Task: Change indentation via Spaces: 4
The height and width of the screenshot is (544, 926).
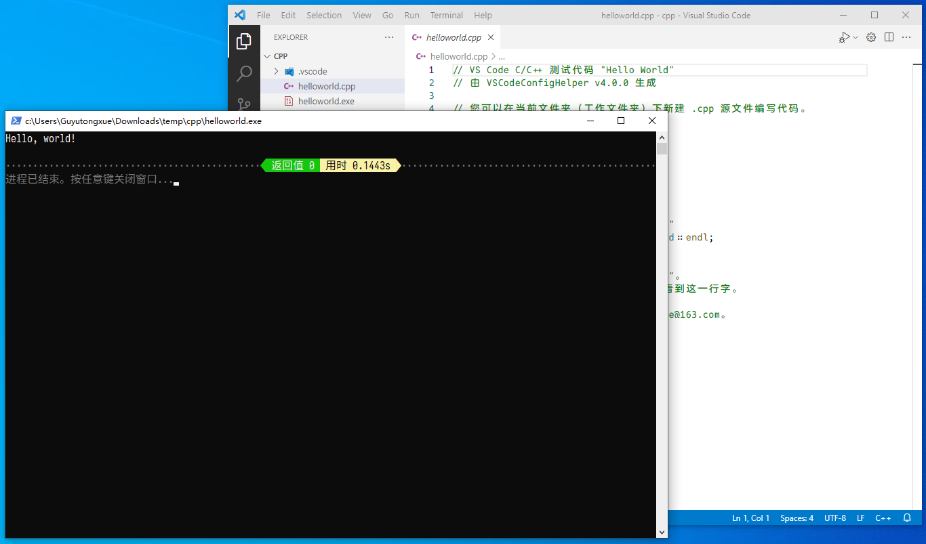Action: (797, 518)
